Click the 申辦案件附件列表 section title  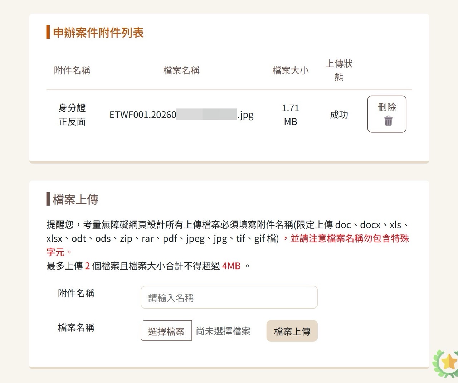tap(98, 33)
